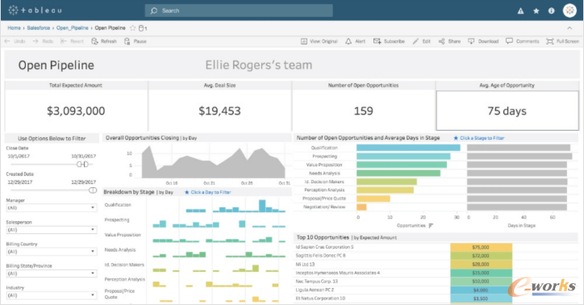Pause data updates
Screen dimensions: 584x305
point(136,41)
